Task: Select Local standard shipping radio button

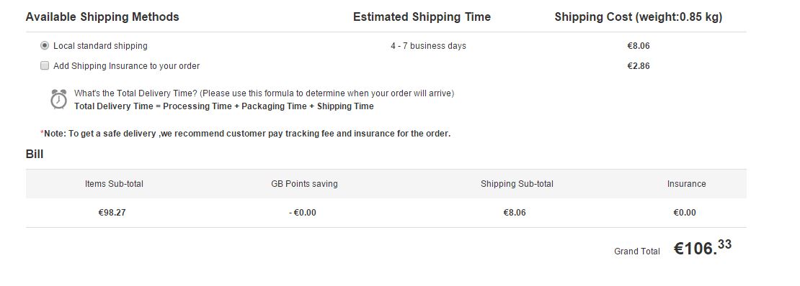Action: coord(45,46)
